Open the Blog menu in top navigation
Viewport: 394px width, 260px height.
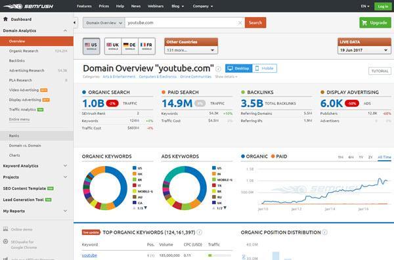(x=177, y=7)
